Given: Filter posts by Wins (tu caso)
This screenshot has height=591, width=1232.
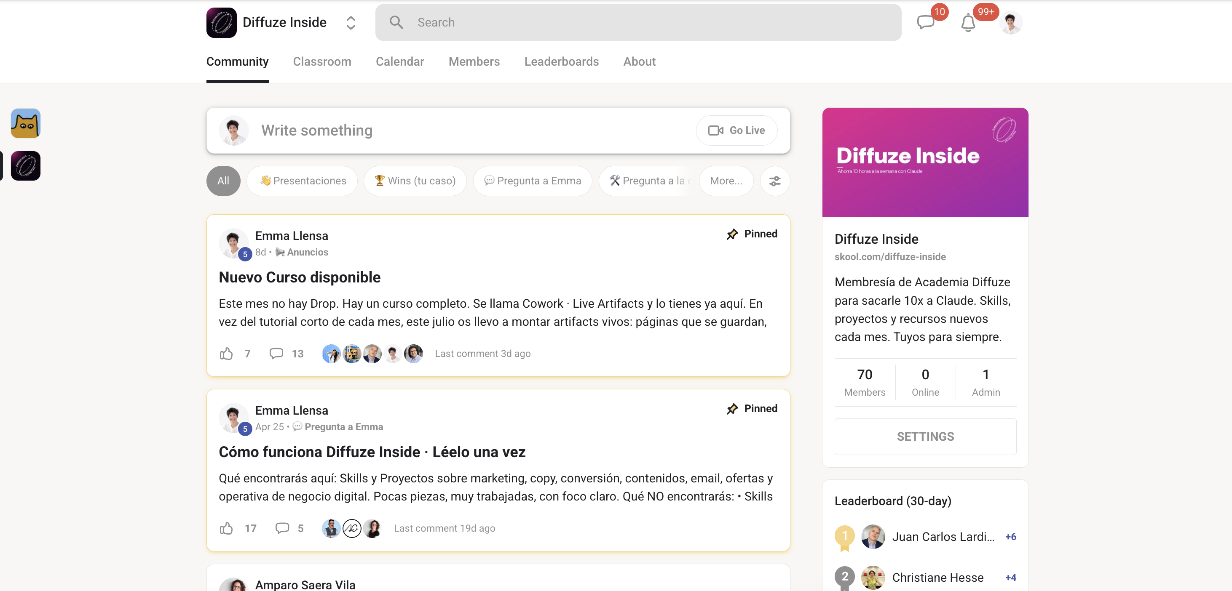Looking at the screenshot, I should [415, 181].
